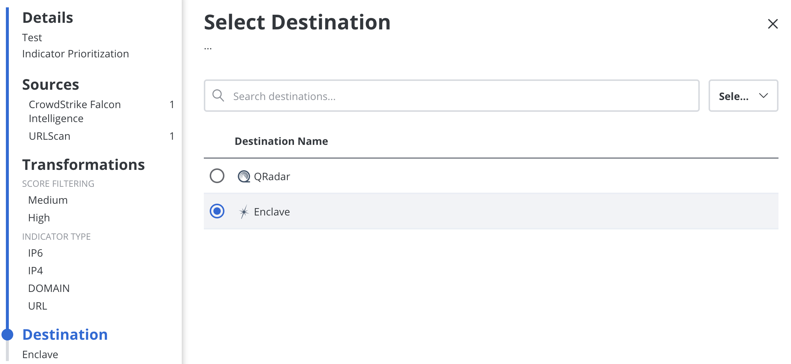Open the Sele... filter dropdown
The image size is (791, 364).
[743, 96]
